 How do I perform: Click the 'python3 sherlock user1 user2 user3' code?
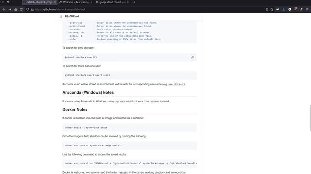87,75
